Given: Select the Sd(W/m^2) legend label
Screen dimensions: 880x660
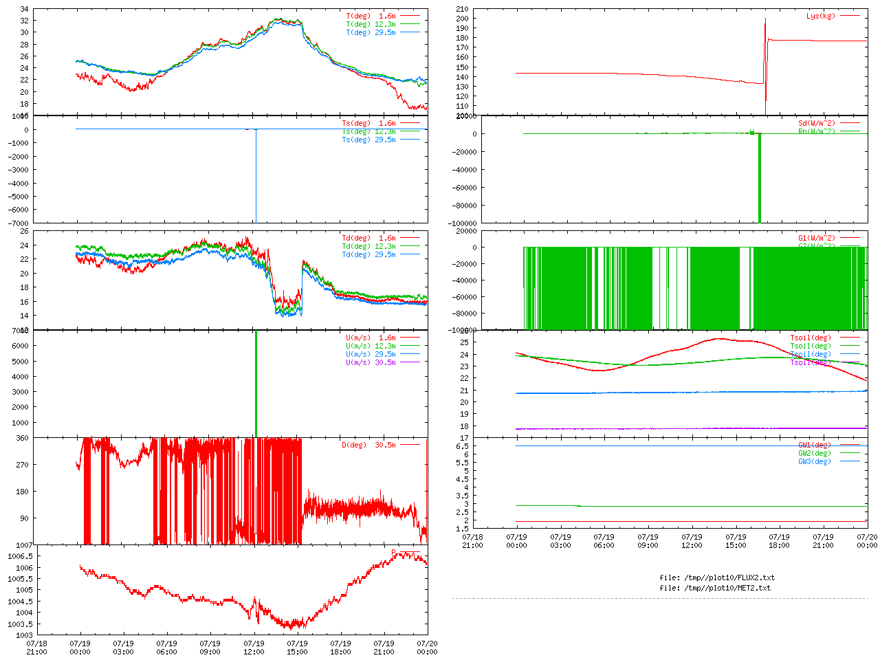Looking at the screenshot, I should (817, 124).
